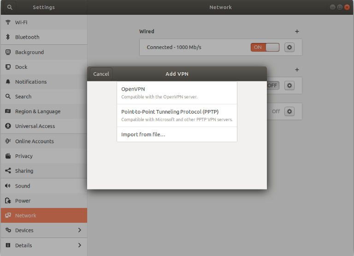354x256 pixels.
Task: Click the Network Proxy gear icon
Action: point(289,111)
